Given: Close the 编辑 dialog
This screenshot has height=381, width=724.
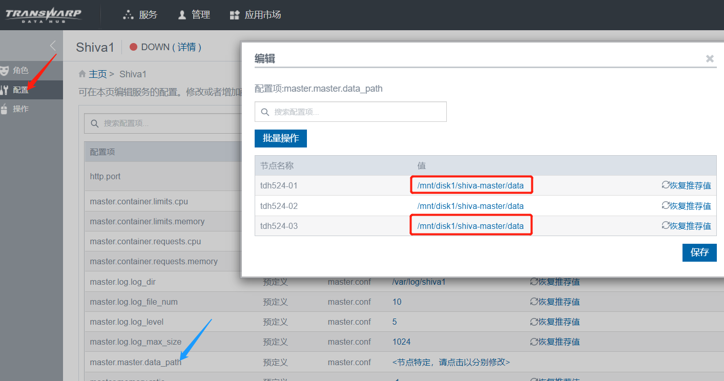Looking at the screenshot, I should [x=710, y=58].
